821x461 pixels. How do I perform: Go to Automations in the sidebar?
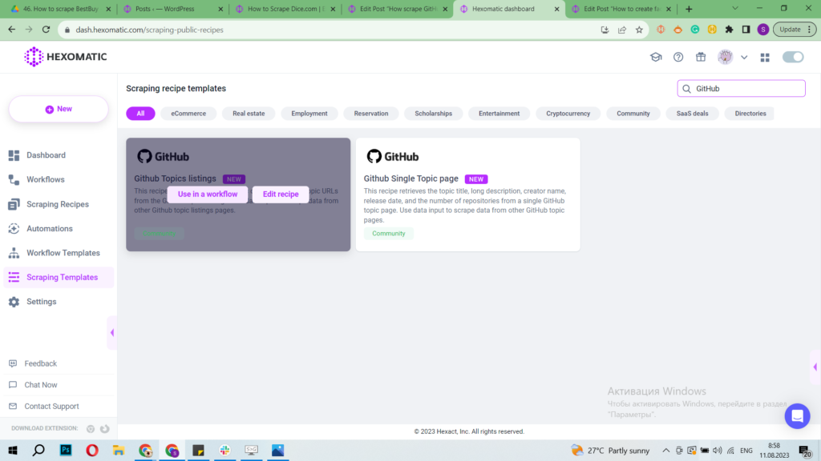pos(48,228)
